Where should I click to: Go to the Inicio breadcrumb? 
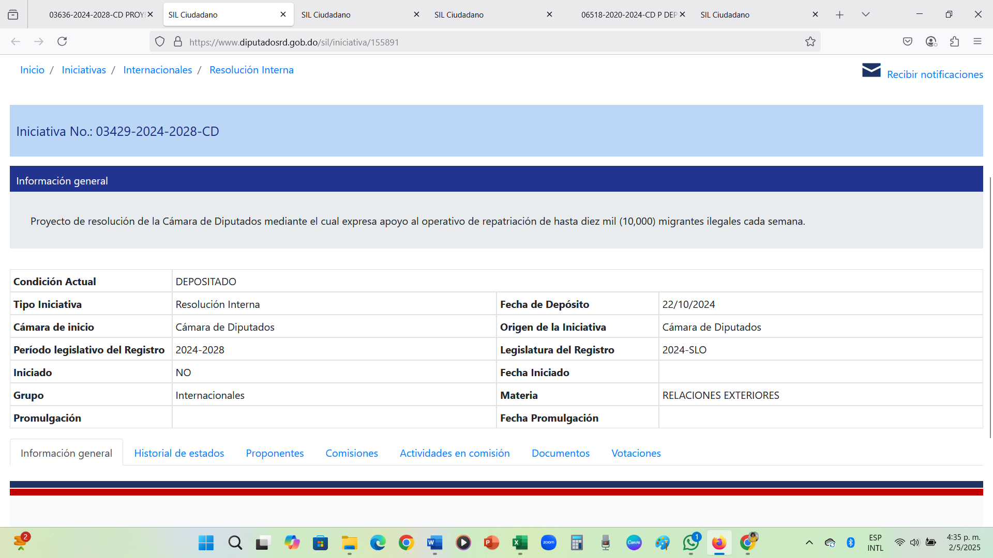[32, 70]
